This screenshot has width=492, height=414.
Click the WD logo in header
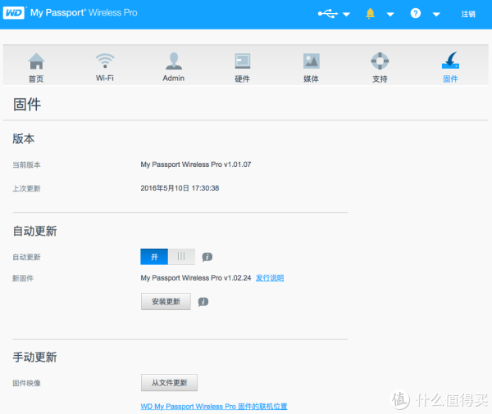[13, 13]
